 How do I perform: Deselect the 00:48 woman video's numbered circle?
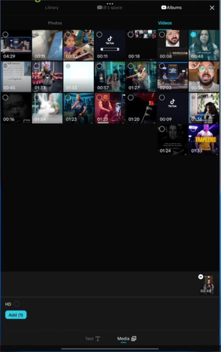coord(193,34)
